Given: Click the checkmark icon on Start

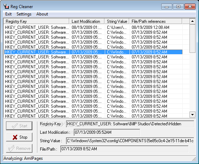Looking at the screenshot, I should coord(14,126).
